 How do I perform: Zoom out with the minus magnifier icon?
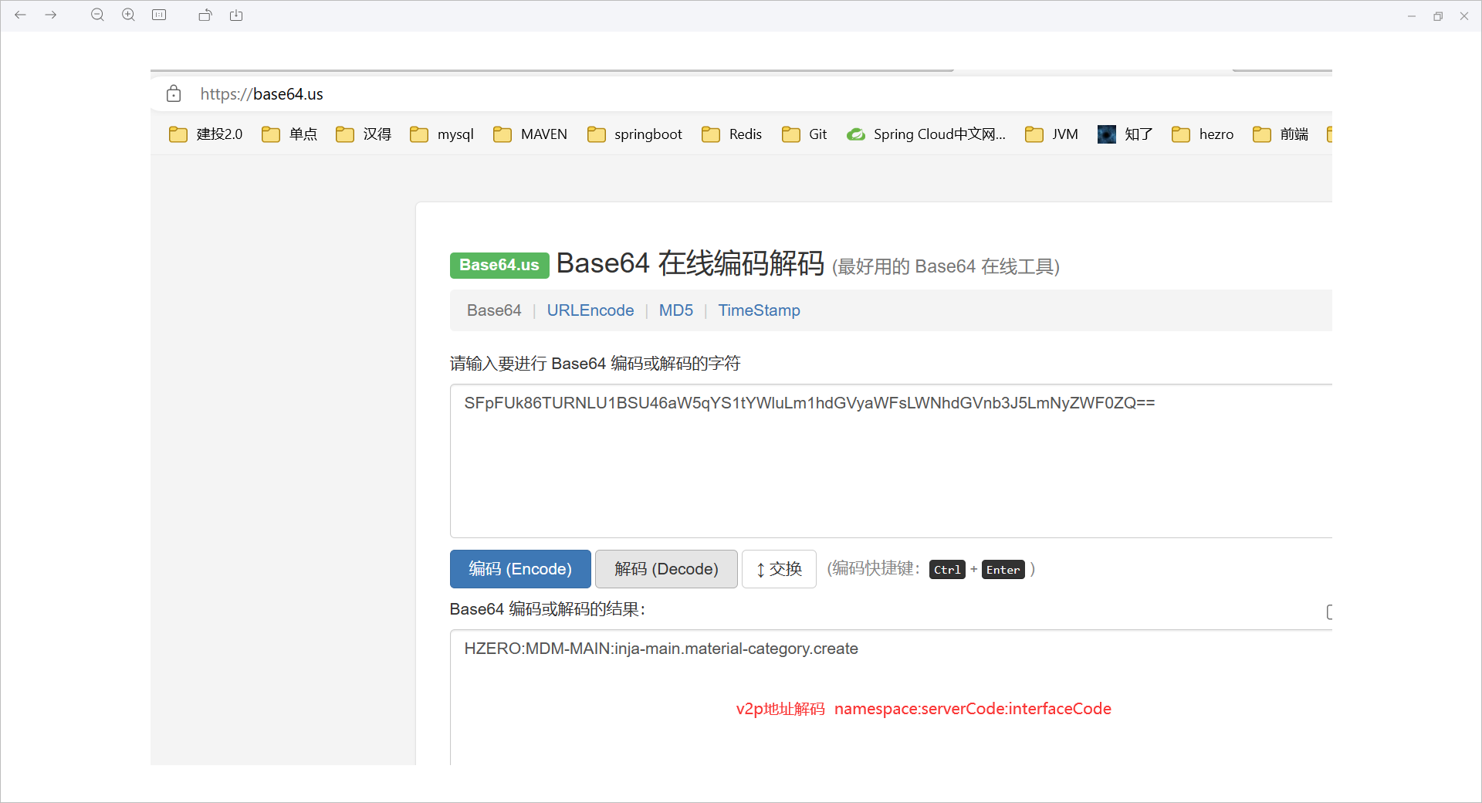(97, 15)
